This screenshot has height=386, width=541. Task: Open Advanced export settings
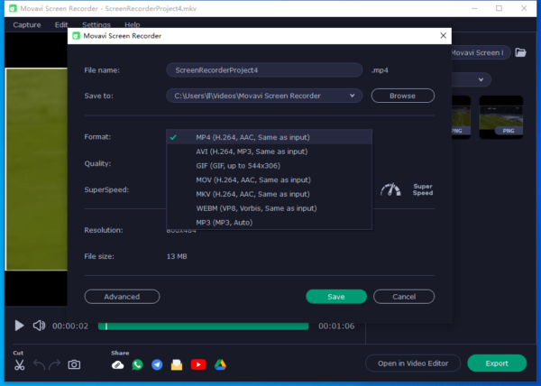pyautogui.click(x=122, y=297)
